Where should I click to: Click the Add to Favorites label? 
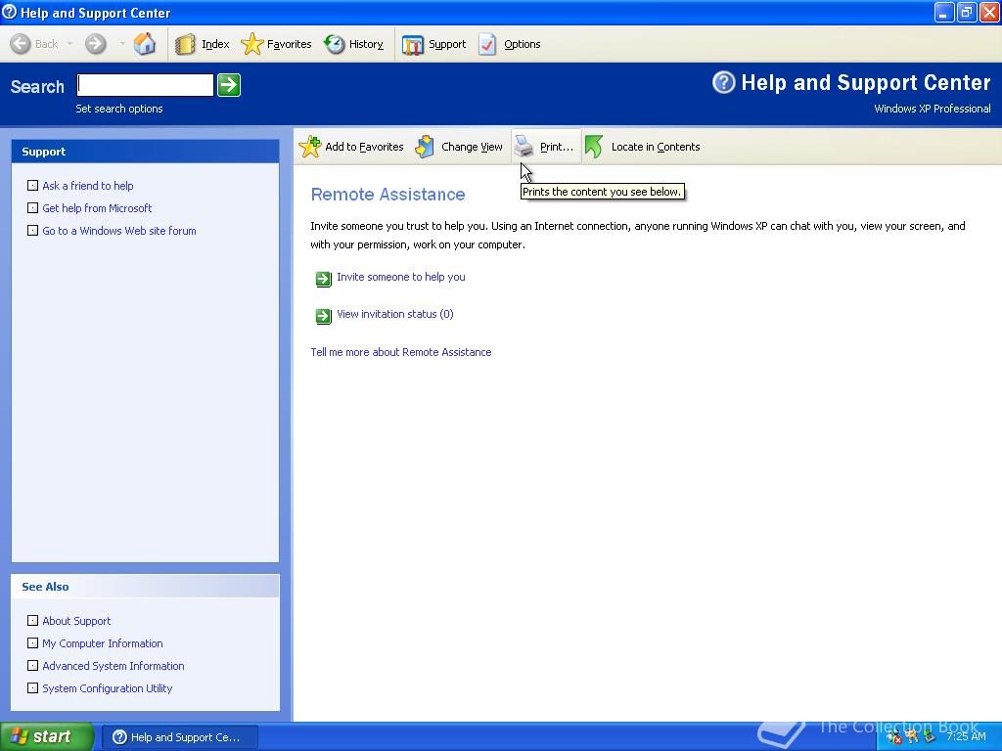pos(364,147)
